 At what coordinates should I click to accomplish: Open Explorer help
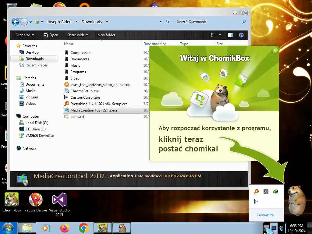pos(241,35)
